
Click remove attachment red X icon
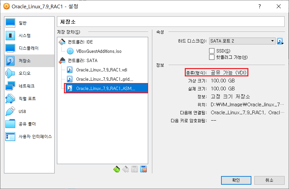click(x=144, y=169)
